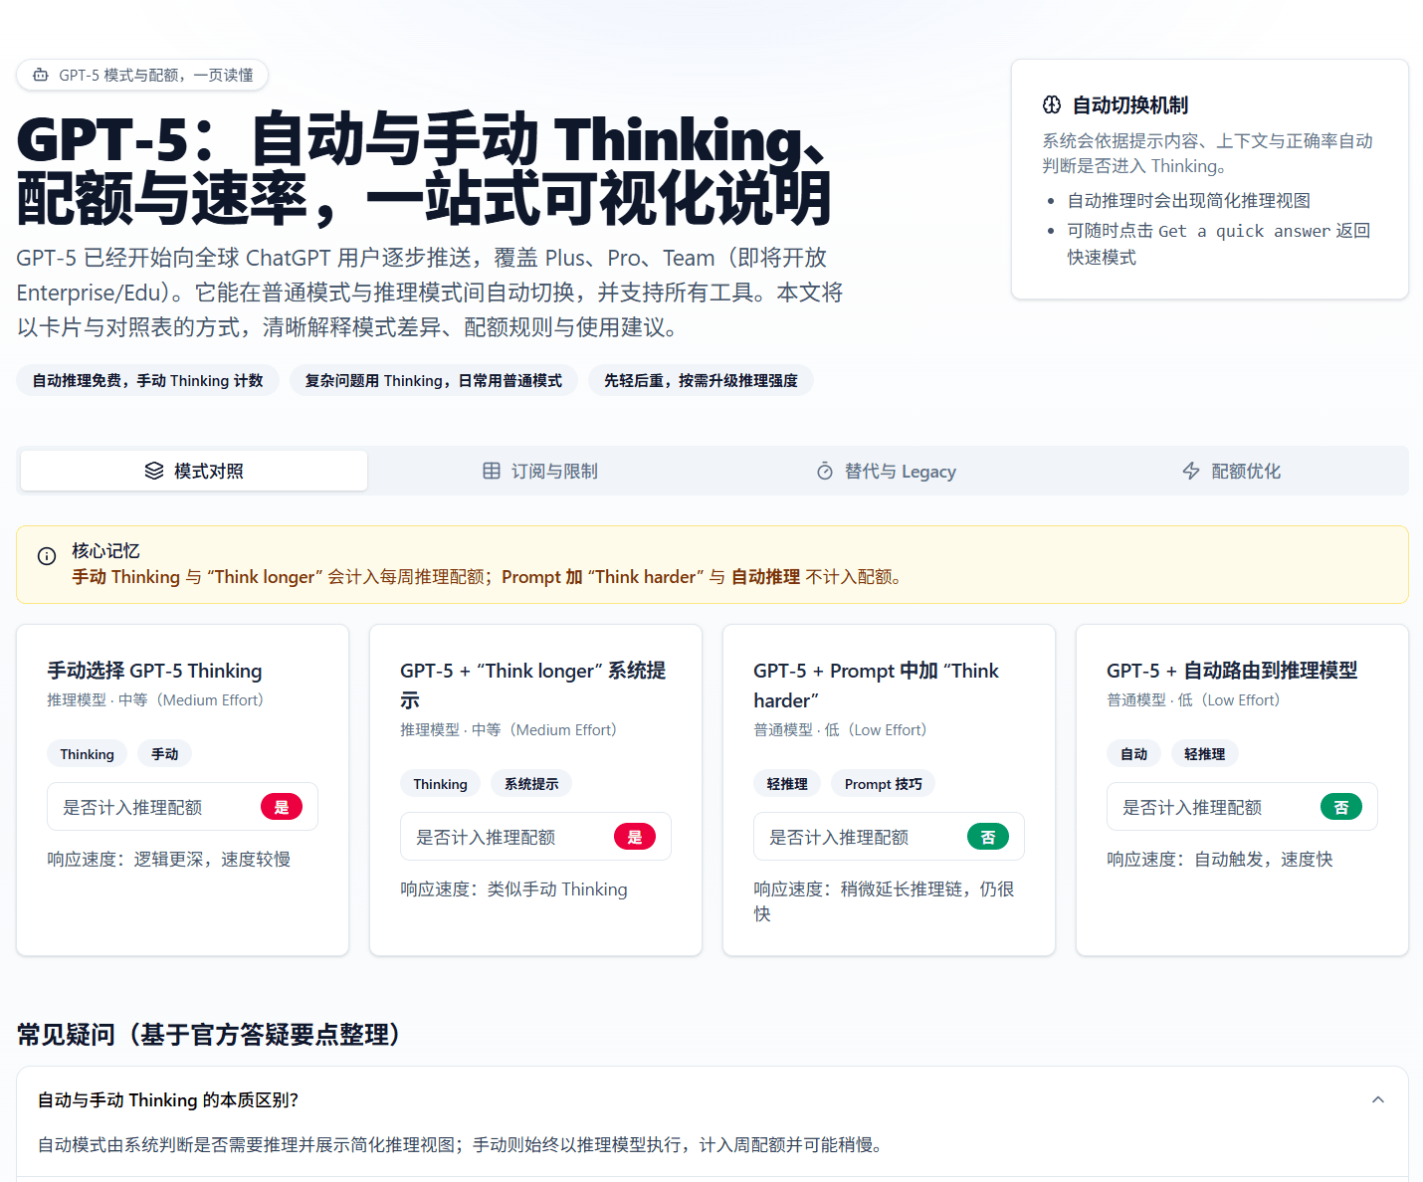Click the 响应速度：类似手动 Thinking text
Image resolution: width=1423 pixels, height=1182 pixels.
tap(514, 888)
